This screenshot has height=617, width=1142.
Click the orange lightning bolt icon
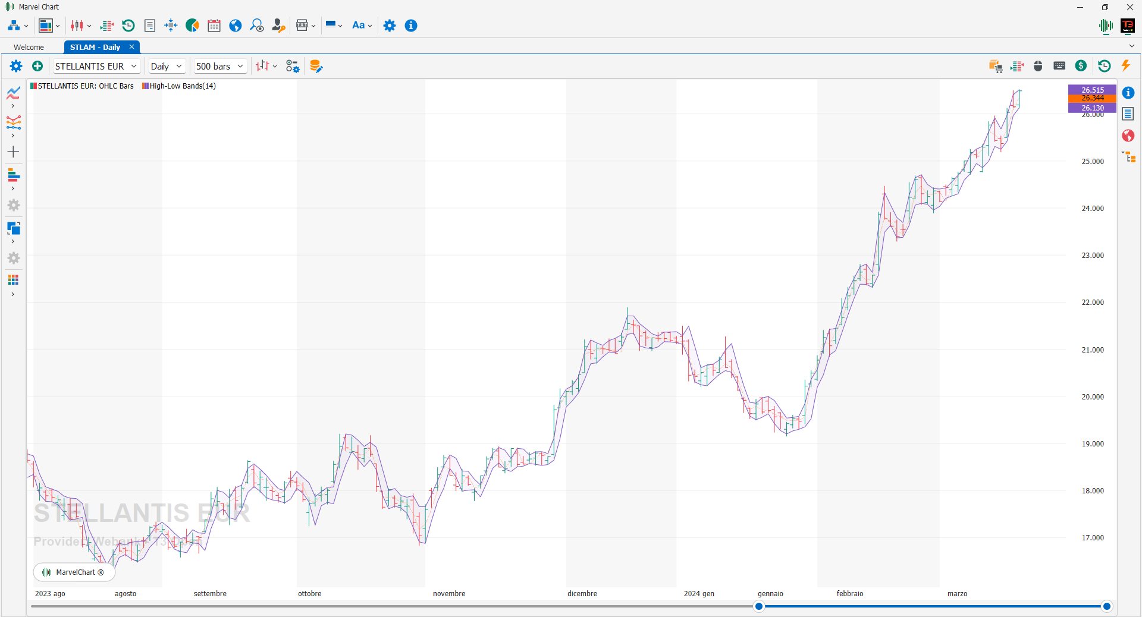tap(1125, 66)
